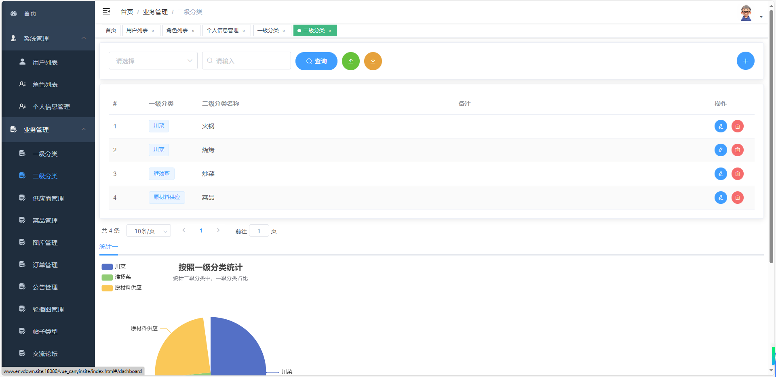The height and width of the screenshot is (377, 776).
Task: Select the 淮扬菜 tag badge in row 3
Action: point(161,174)
